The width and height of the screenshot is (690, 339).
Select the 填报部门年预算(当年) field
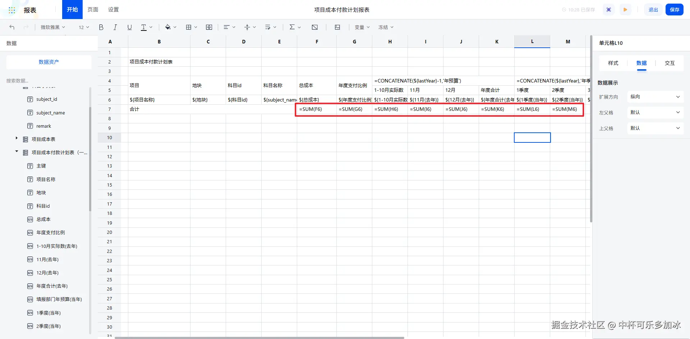click(59, 300)
